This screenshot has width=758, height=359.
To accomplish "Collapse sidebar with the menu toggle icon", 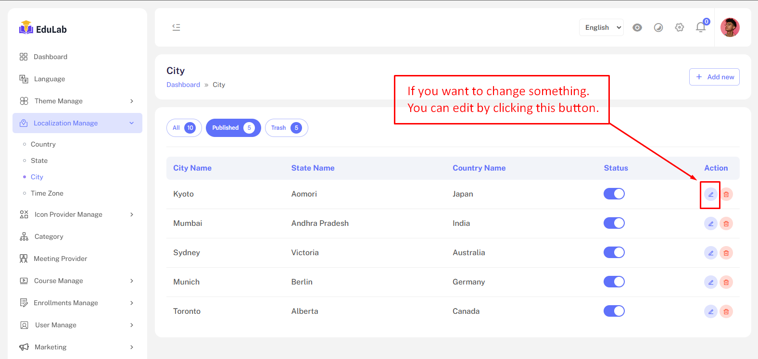I will (177, 27).
